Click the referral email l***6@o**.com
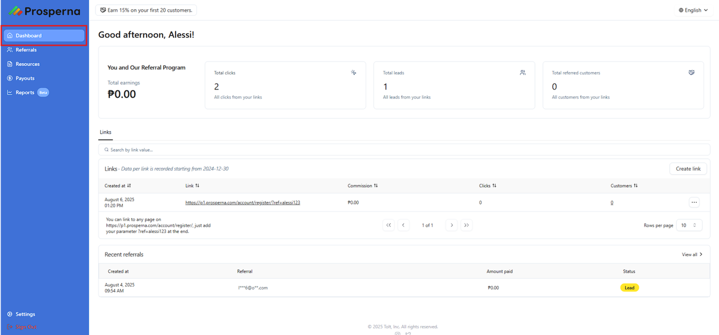Screen dimensions: 719x335 (x=253, y=288)
